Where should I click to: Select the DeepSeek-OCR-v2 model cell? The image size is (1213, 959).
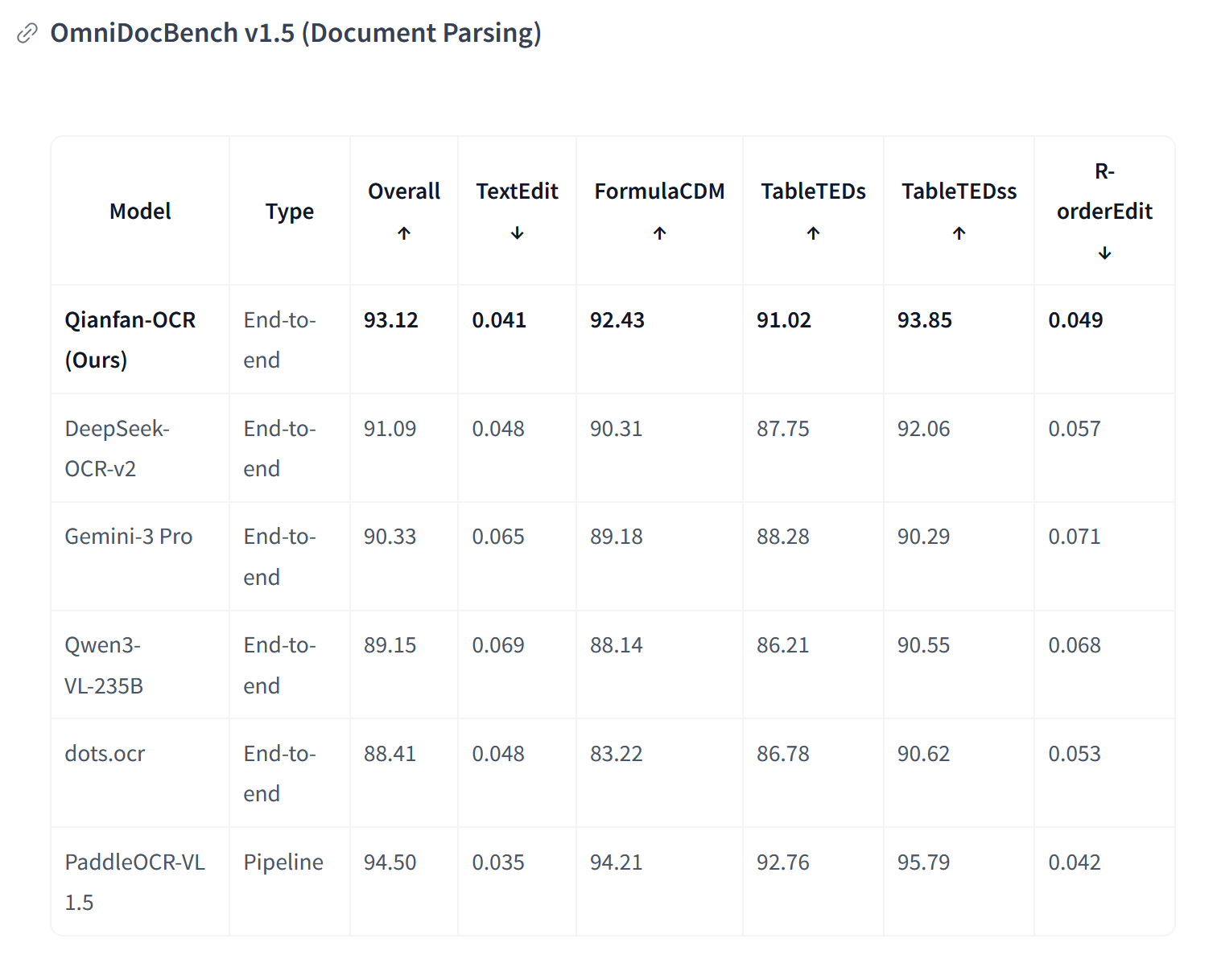117,448
